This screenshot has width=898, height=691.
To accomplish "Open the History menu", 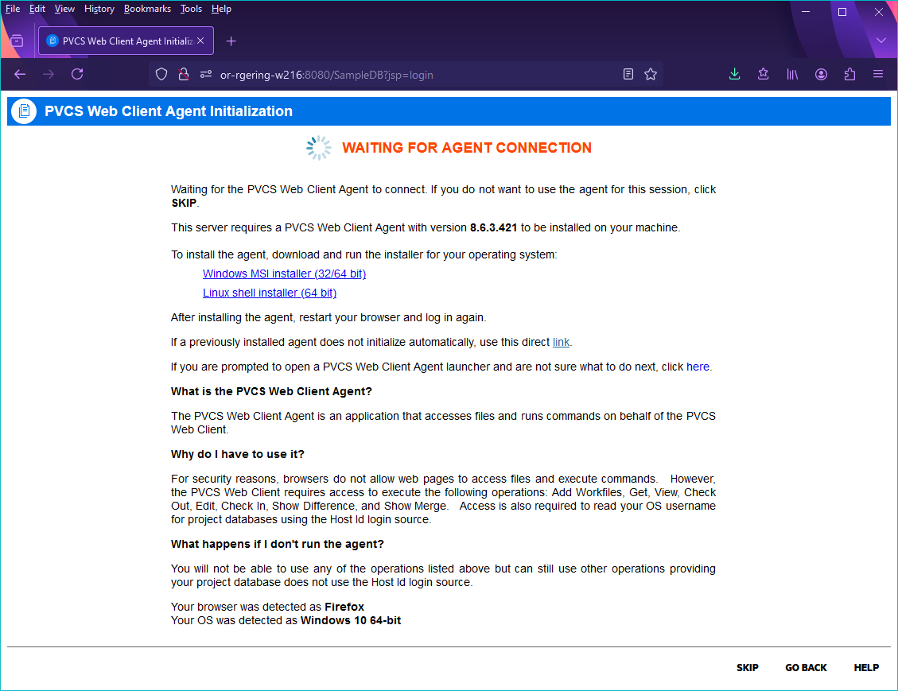I will pyautogui.click(x=99, y=9).
